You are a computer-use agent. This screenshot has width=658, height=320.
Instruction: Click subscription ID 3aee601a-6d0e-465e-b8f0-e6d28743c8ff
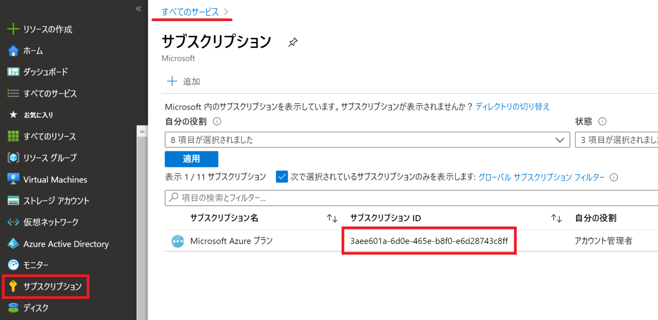coord(429,241)
